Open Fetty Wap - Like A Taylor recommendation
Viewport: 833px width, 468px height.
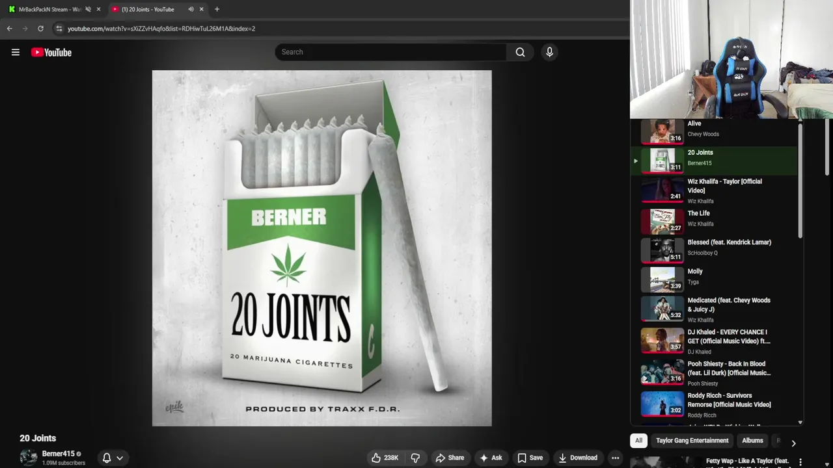[x=747, y=461]
